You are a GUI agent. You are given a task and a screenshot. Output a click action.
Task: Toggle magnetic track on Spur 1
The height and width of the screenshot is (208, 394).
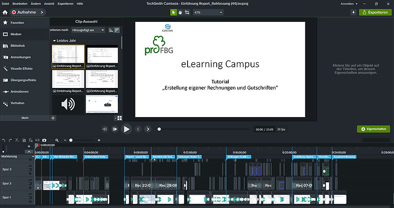pyautogui.click(x=30, y=198)
